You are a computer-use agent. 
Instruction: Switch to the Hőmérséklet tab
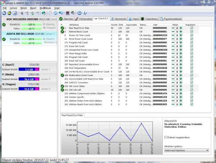tap(84, 19)
